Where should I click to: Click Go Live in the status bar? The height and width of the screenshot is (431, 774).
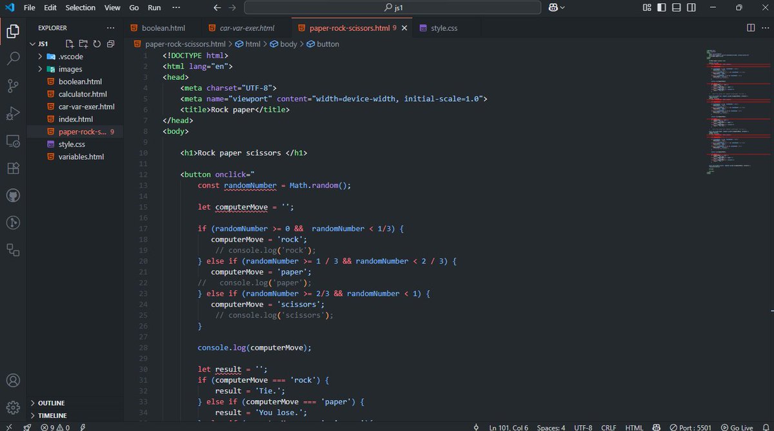(x=738, y=427)
